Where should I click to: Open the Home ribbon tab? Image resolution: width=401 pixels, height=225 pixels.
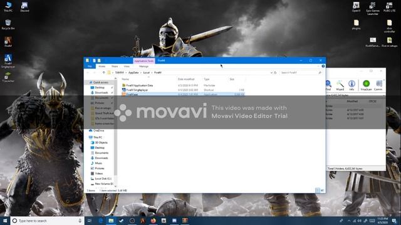pos(102,66)
